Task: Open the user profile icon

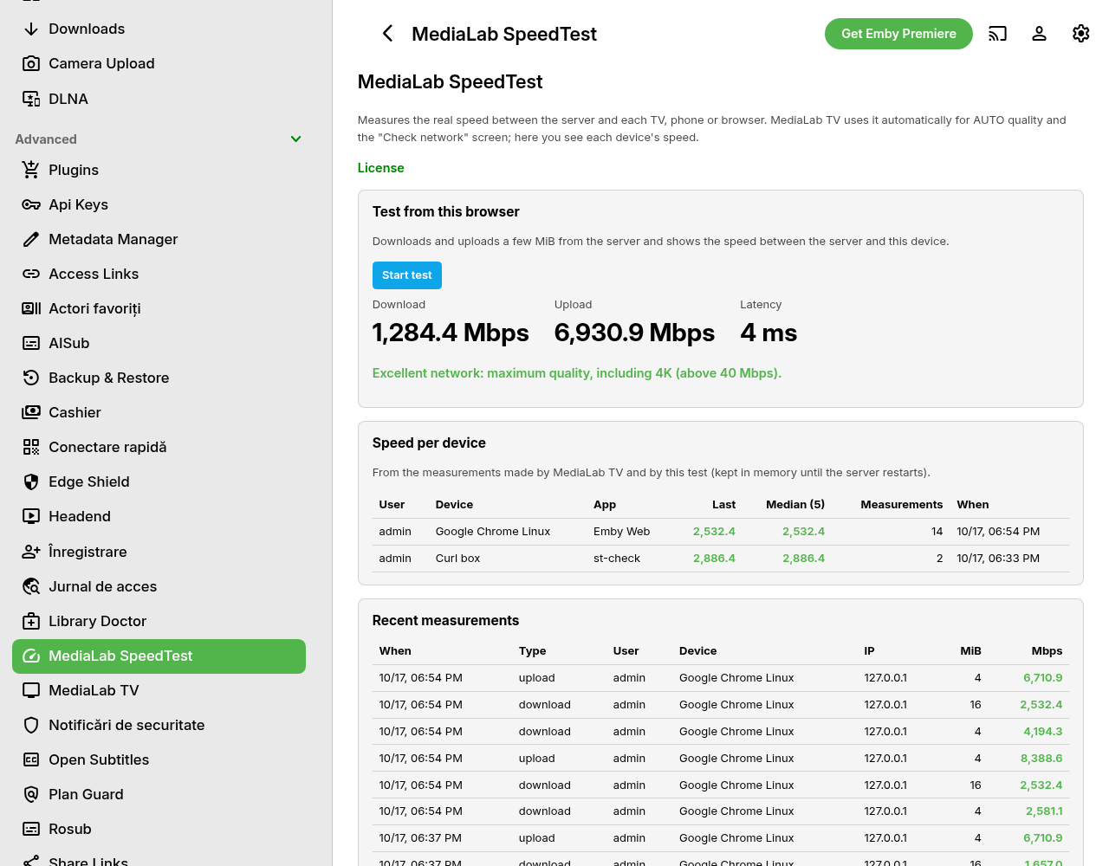Action: tap(1040, 34)
